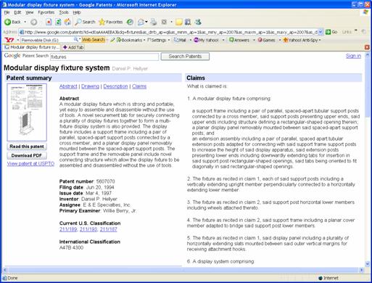The image size is (372, 283).
Task: Click the Messenger icon in toolbar
Action: [x=198, y=22]
